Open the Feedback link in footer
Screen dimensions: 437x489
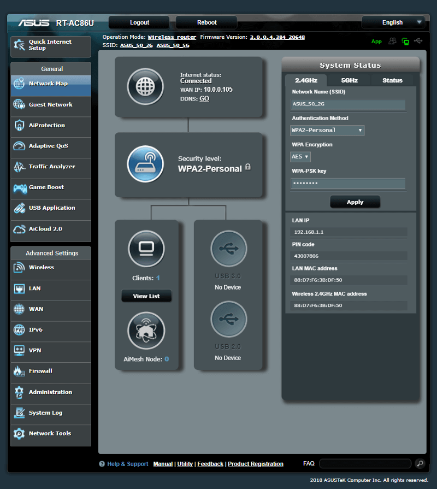click(210, 464)
